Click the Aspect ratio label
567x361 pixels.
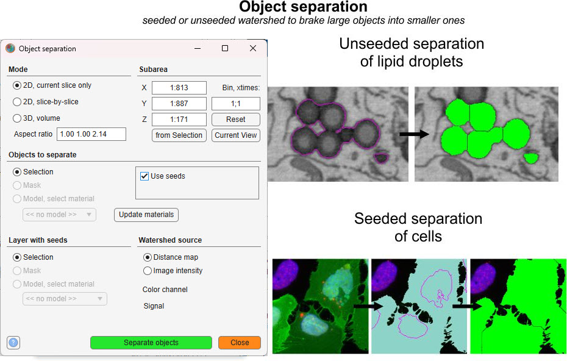[34, 134]
